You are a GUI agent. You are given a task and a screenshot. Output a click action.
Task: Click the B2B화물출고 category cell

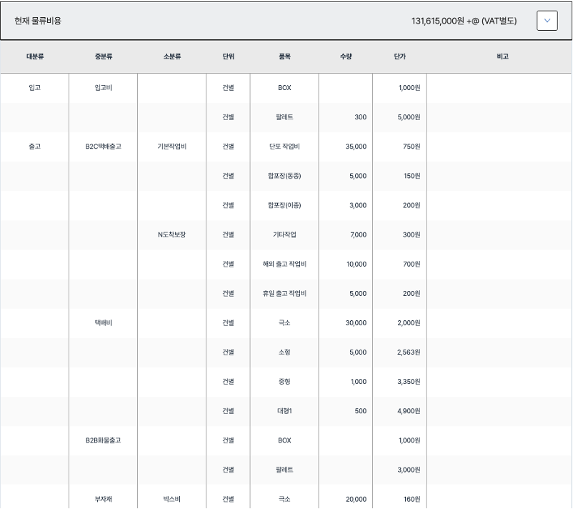point(103,440)
